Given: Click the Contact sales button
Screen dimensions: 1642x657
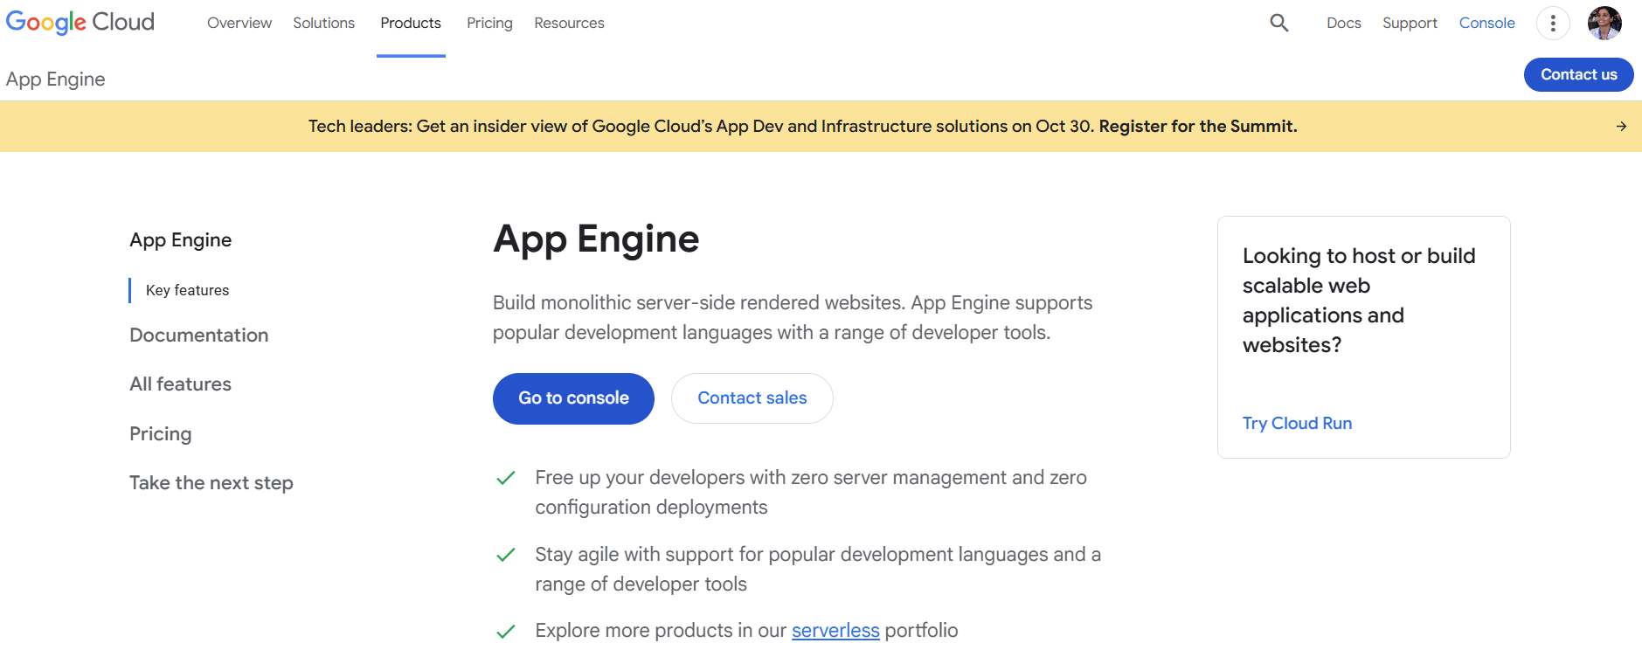Looking at the screenshot, I should pos(752,398).
